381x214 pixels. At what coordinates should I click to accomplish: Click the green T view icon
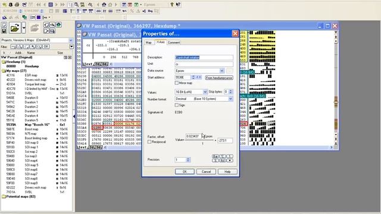tap(136, 4)
